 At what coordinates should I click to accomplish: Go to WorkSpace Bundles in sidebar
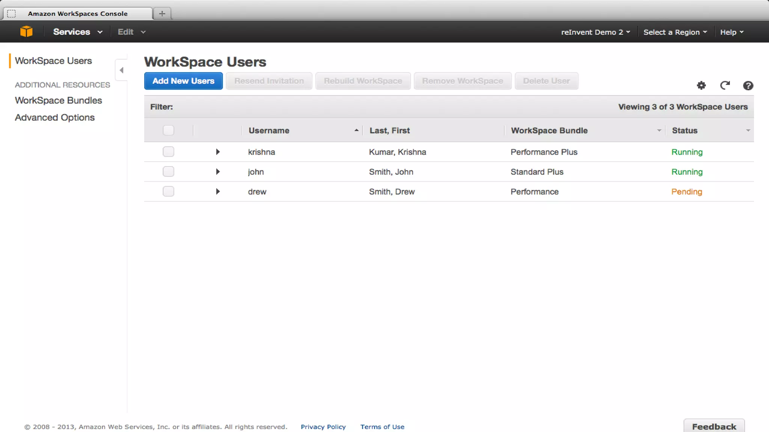pos(58,100)
